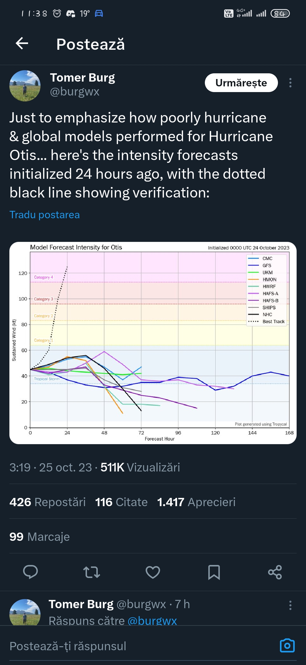Tap the share icon
The image size is (306, 665).
[x=275, y=572]
